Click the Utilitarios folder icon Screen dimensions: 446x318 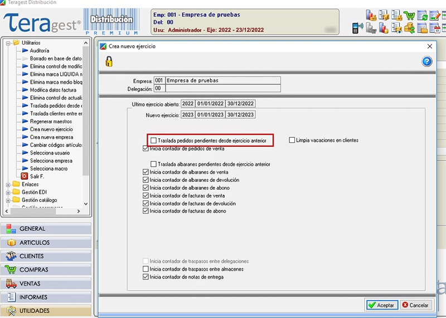(x=16, y=42)
